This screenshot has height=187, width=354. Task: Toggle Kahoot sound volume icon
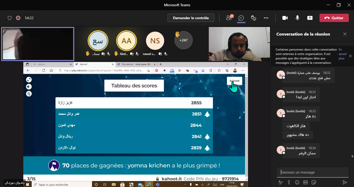click(x=29, y=87)
